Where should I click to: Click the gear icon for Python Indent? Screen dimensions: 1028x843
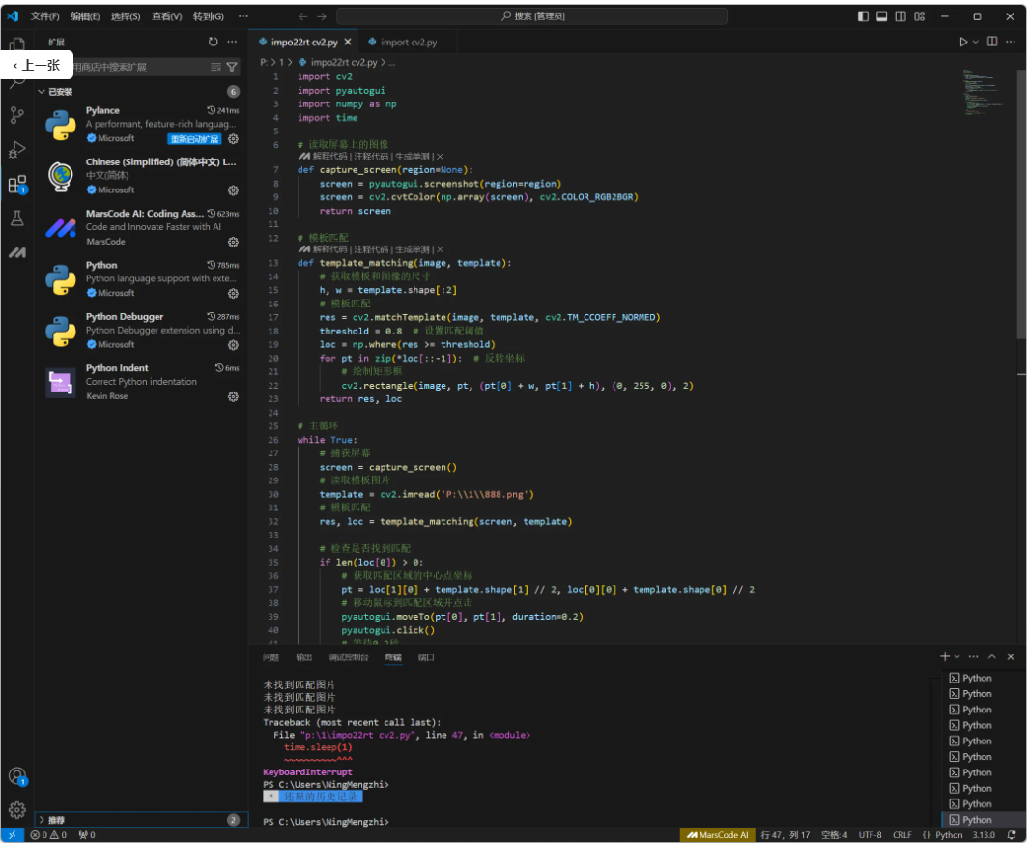233,396
